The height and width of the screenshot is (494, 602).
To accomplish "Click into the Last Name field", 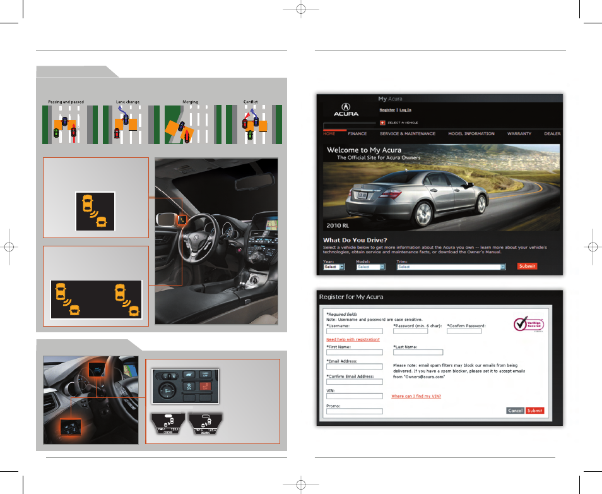I will [x=418, y=352].
